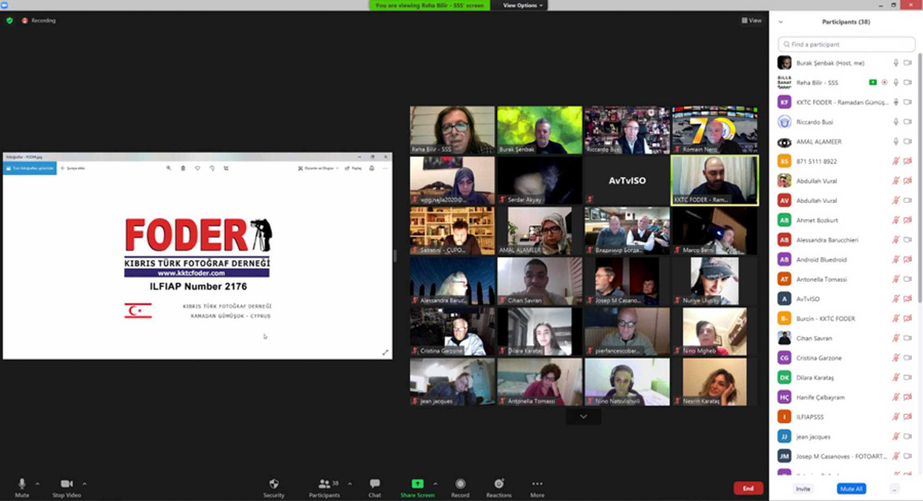This screenshot has width=923, height=501.
Task: Open the Chat bubble icon
Action: point(374,484)
